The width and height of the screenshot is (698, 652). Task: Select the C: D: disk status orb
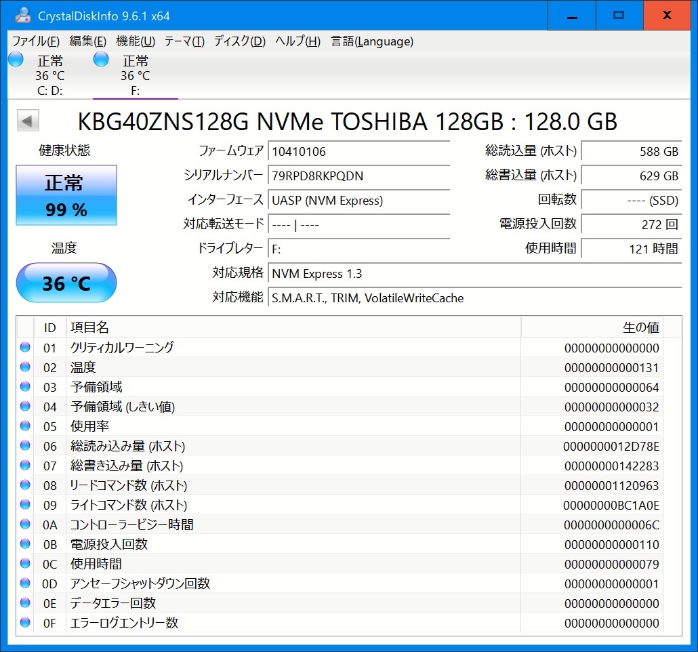[x=16, y=60]
